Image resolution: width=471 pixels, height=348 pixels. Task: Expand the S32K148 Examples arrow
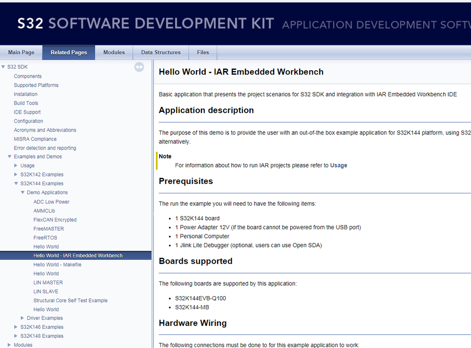16,336
